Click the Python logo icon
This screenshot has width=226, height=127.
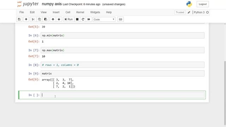click(189, 4)
